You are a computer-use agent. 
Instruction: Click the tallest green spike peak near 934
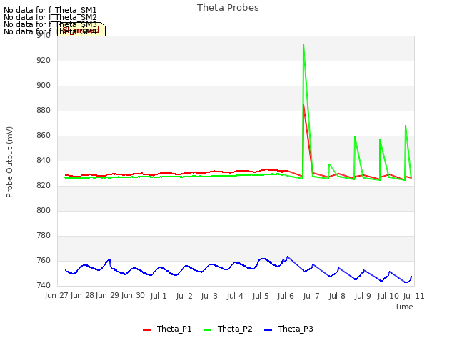[x=303, y=44]
